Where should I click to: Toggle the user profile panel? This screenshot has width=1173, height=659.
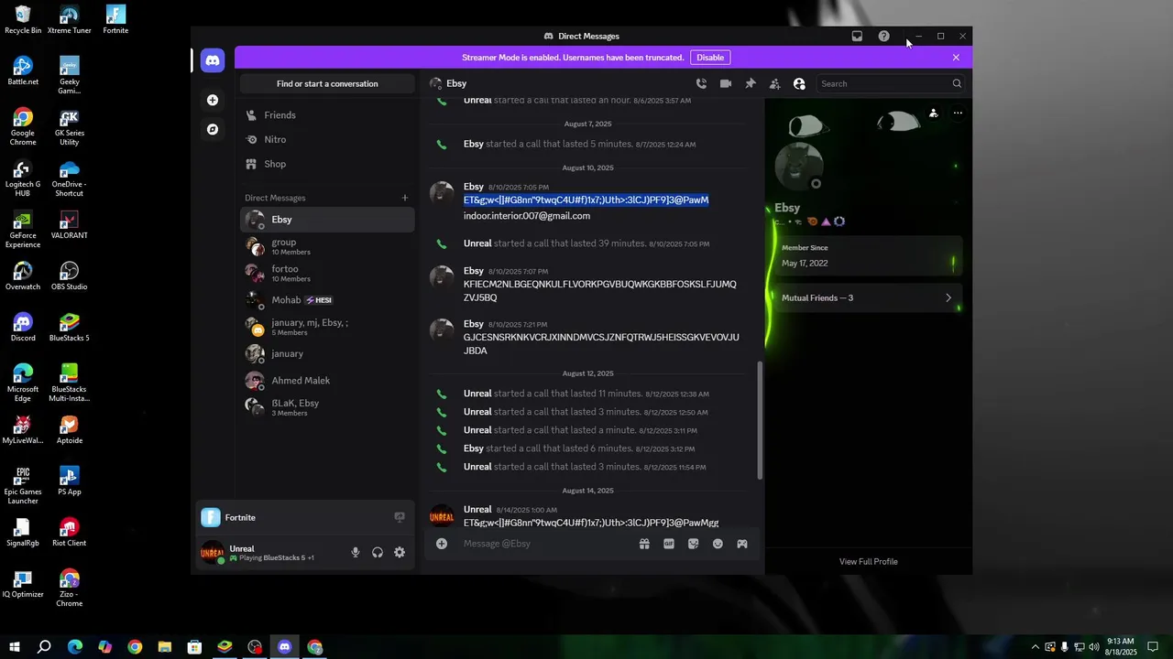coord(799,83)
